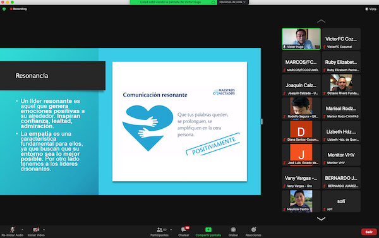Click the Monitor VHV participant tile

pyautogui.click(x=341, y=155)
